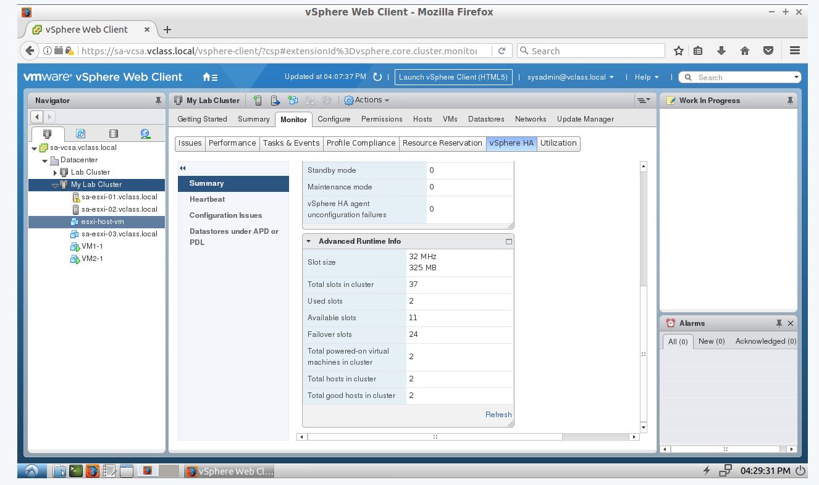Switch Navigator to Networking view
Screen dimensions: 819x485
click(x=145, y=133)
